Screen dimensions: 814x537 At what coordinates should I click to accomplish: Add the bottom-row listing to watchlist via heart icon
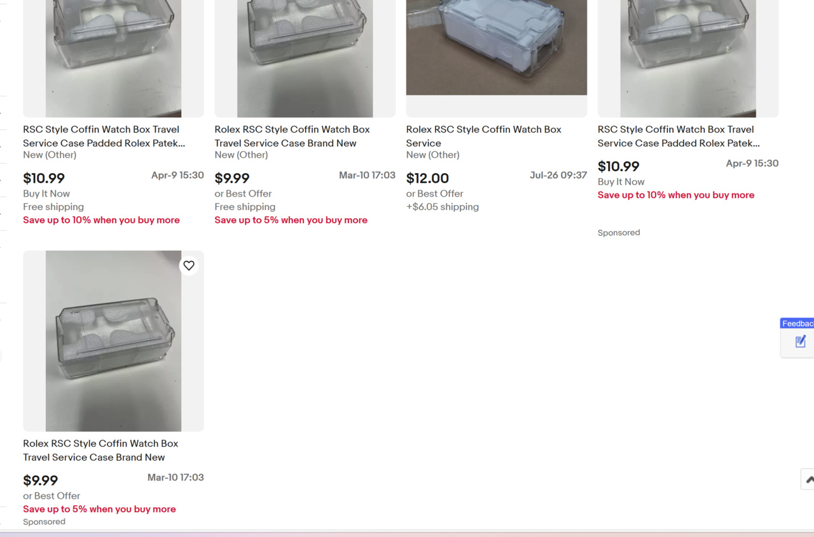pyautogui.click(x=189, y=265)
